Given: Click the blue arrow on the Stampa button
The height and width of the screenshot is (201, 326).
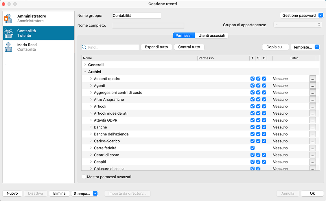Looking at the screenshot, I should click(x=95, y=193).
